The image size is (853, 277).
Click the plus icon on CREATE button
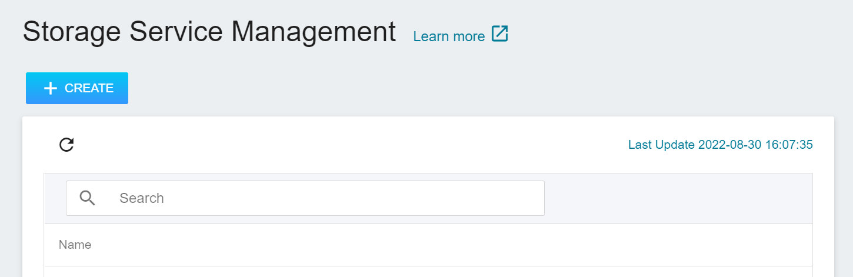pos(51,88)
